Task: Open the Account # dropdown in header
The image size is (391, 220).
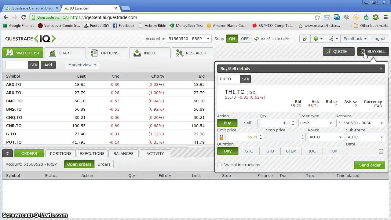Action: 189,39
